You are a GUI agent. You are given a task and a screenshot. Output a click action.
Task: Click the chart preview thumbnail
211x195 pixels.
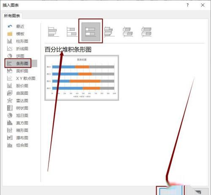(x=81, y=78)
